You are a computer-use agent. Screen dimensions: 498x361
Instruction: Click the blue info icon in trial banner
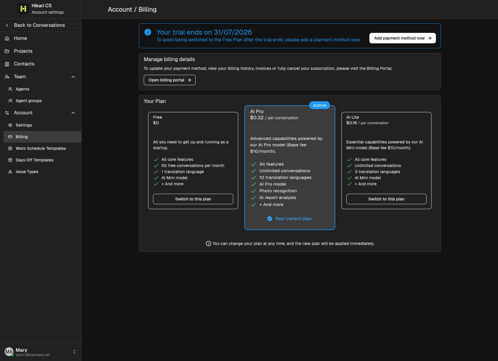pyautogui.click(x=148, y=32)
